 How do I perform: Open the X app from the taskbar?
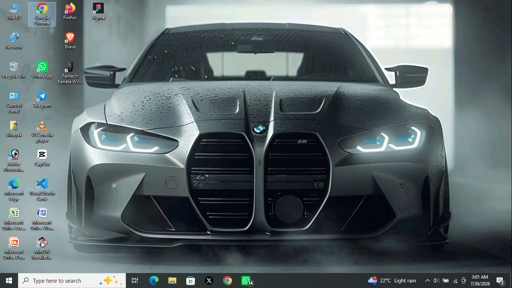point(209,280)
